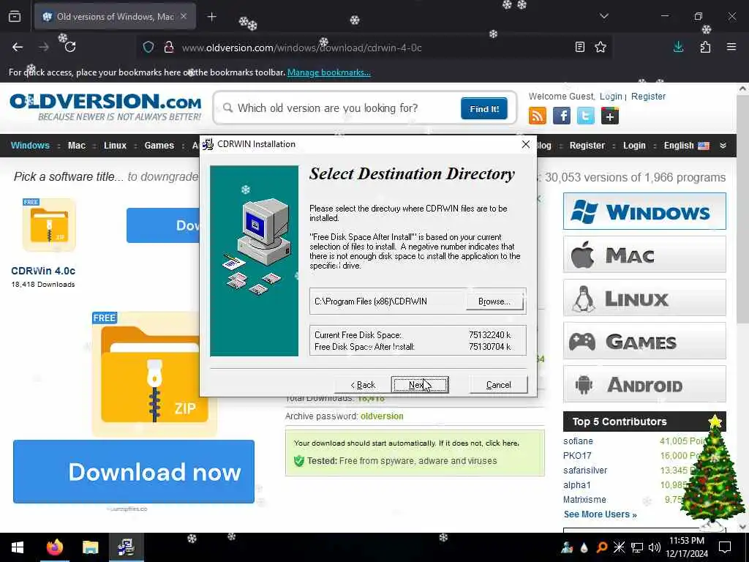Click the CDRWIN installer taskbar icon

coord(126,547)
